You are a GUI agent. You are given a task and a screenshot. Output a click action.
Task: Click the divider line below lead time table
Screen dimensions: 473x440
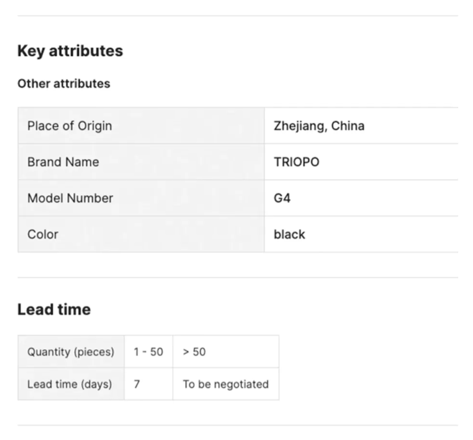point(238,425)
